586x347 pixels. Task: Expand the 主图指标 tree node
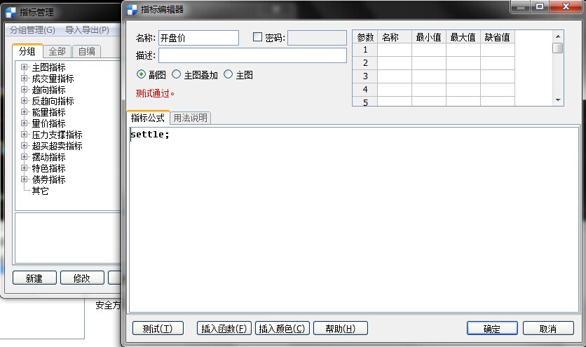[25, 67]
